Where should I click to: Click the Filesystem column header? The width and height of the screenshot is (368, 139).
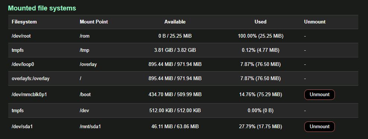[x=24, y=22]
